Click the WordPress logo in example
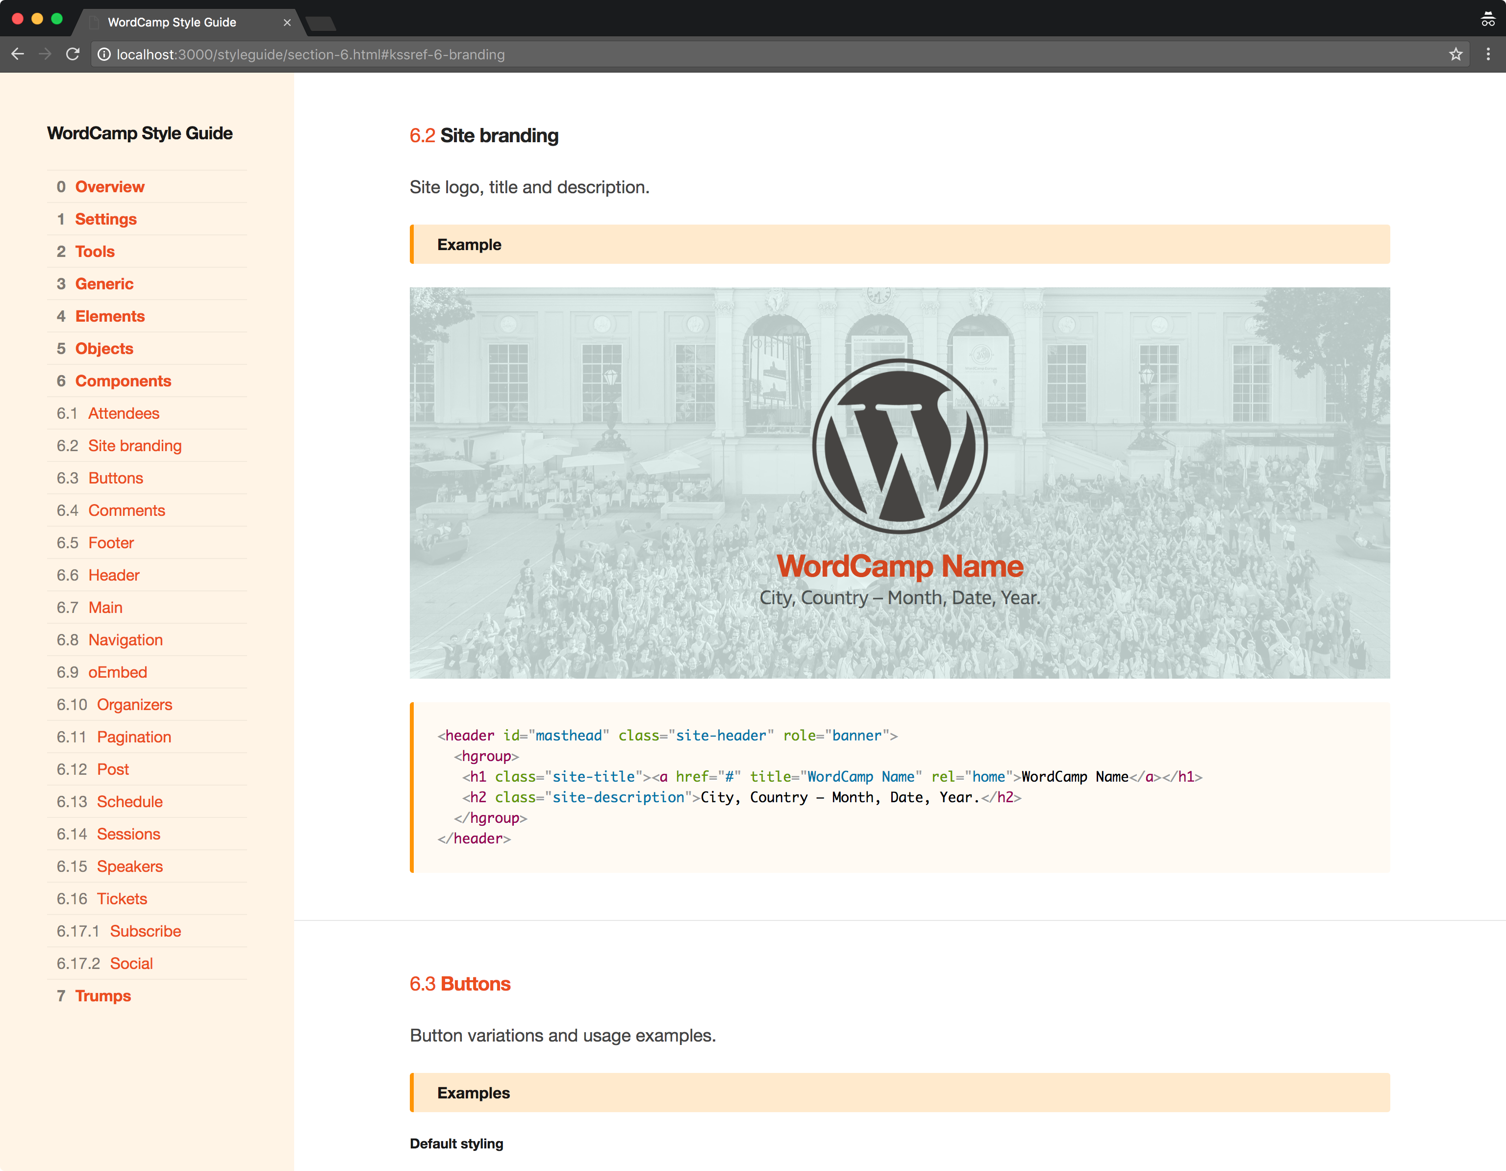The width and height of the screenshot is (1506, 1171). coord(899,446)
